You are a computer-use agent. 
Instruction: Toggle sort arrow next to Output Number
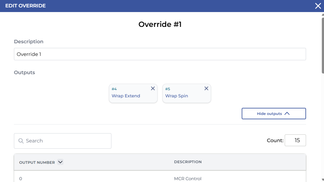tap(60, 162)
